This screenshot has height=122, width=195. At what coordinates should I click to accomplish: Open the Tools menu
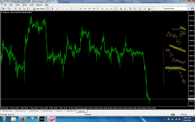tap(32, 5)
